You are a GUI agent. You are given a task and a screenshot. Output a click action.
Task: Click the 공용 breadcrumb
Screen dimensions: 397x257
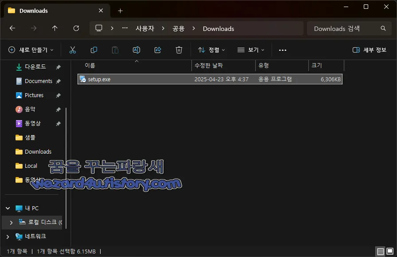click(179, 29)
